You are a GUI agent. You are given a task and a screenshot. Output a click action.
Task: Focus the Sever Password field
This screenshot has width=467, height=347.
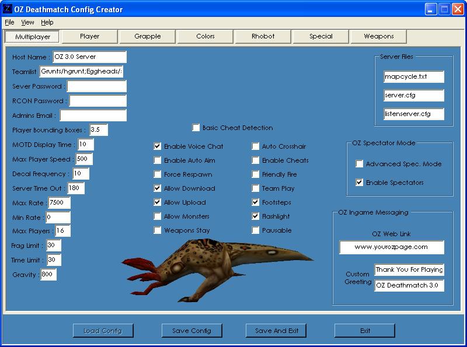pyautogui.click(x=97, y=86)
